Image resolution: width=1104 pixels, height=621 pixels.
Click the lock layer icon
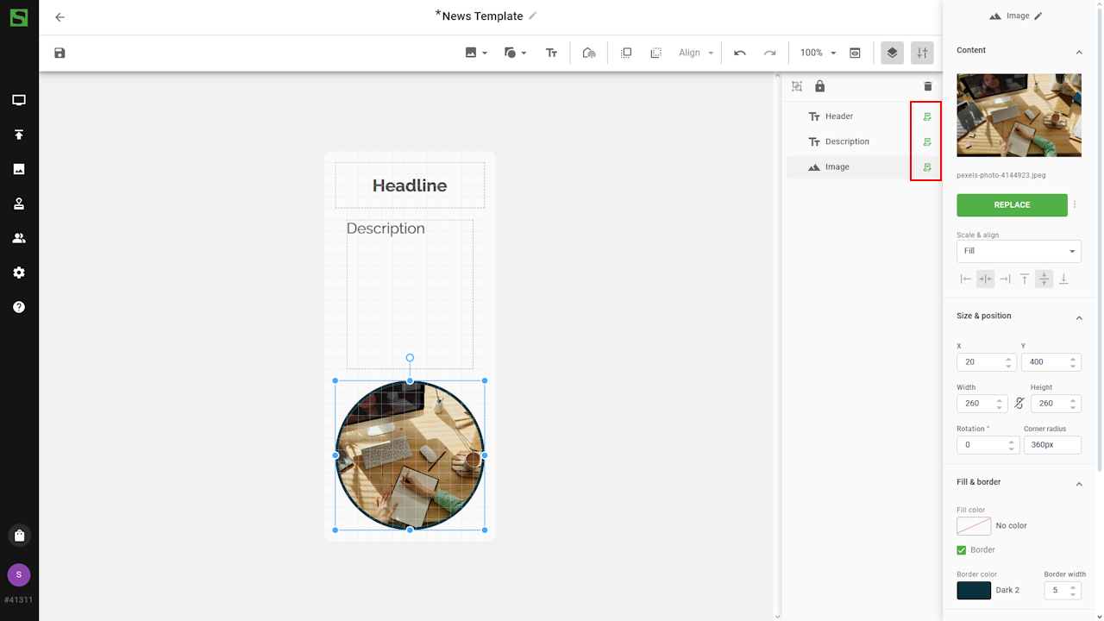click(x=819, y=86)
